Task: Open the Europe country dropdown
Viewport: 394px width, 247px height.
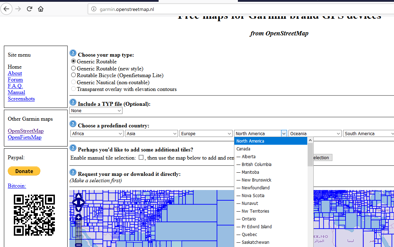Action: click(x=206, y=134)
